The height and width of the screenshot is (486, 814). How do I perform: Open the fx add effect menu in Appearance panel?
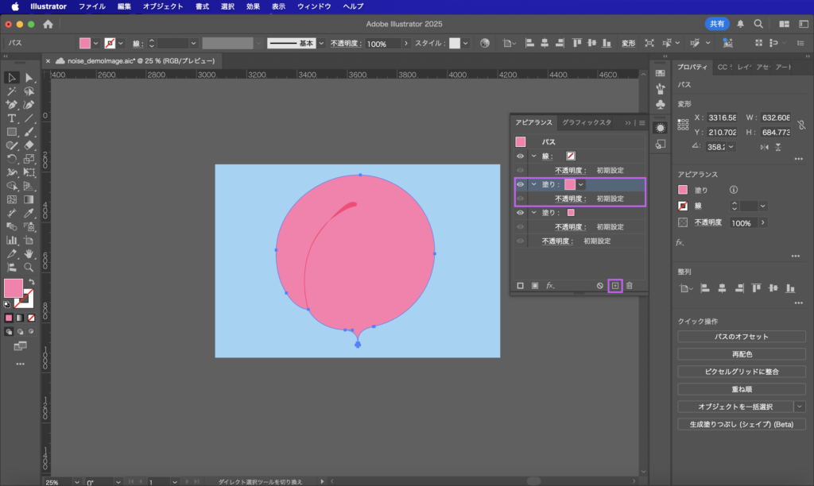point(550,286)
